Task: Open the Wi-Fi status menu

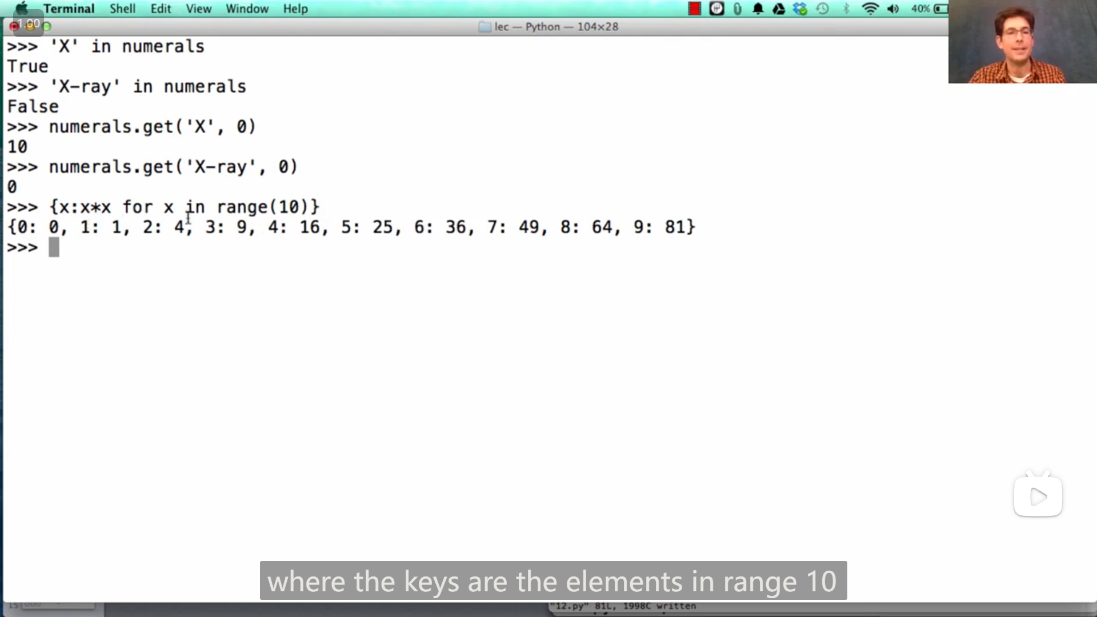Action: (x=870, y=9)
